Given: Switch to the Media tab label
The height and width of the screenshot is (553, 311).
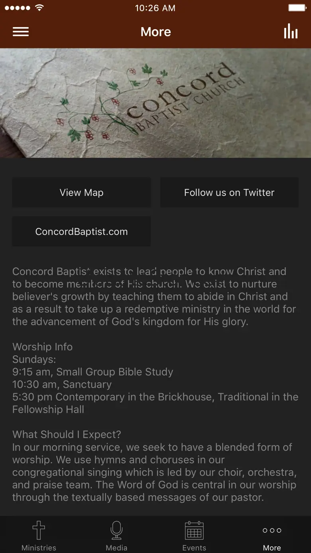Looking at the screenshot, I should [x=116, y=548].
